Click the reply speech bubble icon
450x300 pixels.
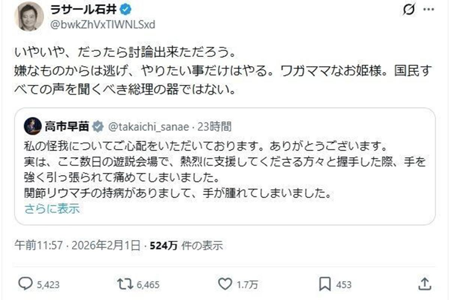(x=25, y=284)
